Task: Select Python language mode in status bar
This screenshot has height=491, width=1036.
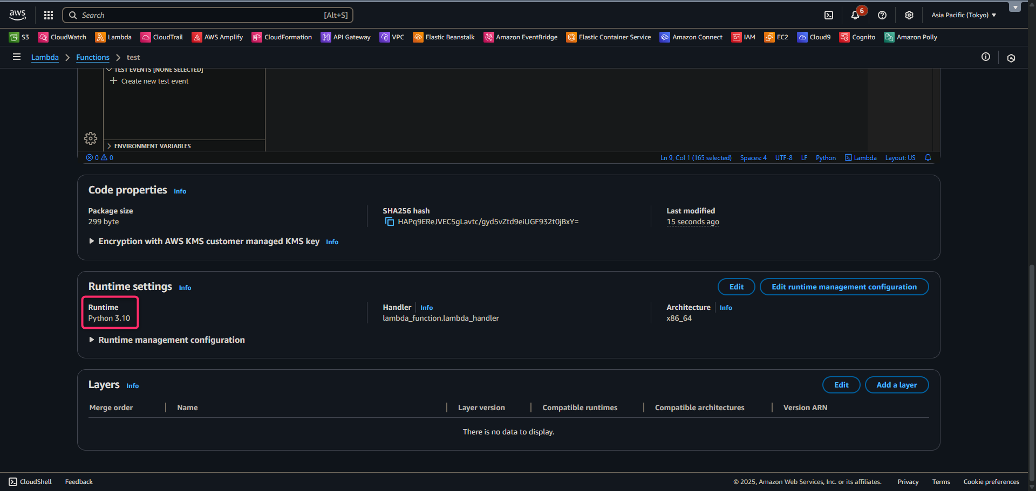Action: [x=826, y=158]
